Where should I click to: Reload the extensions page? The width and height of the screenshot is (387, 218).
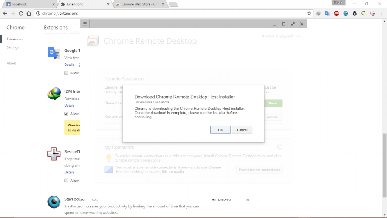(x=21, y=13)
